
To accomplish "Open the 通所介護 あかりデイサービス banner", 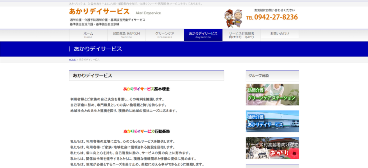I will click(272, 121).
